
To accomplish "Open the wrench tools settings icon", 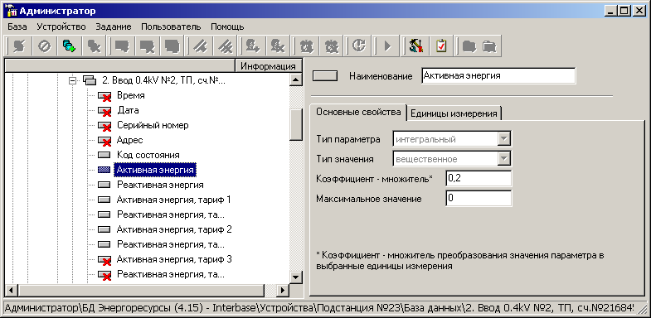I will tap(415, 46).
